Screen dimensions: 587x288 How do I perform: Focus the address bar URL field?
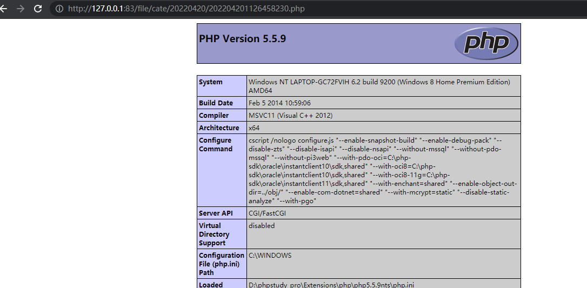pos(318,9)
